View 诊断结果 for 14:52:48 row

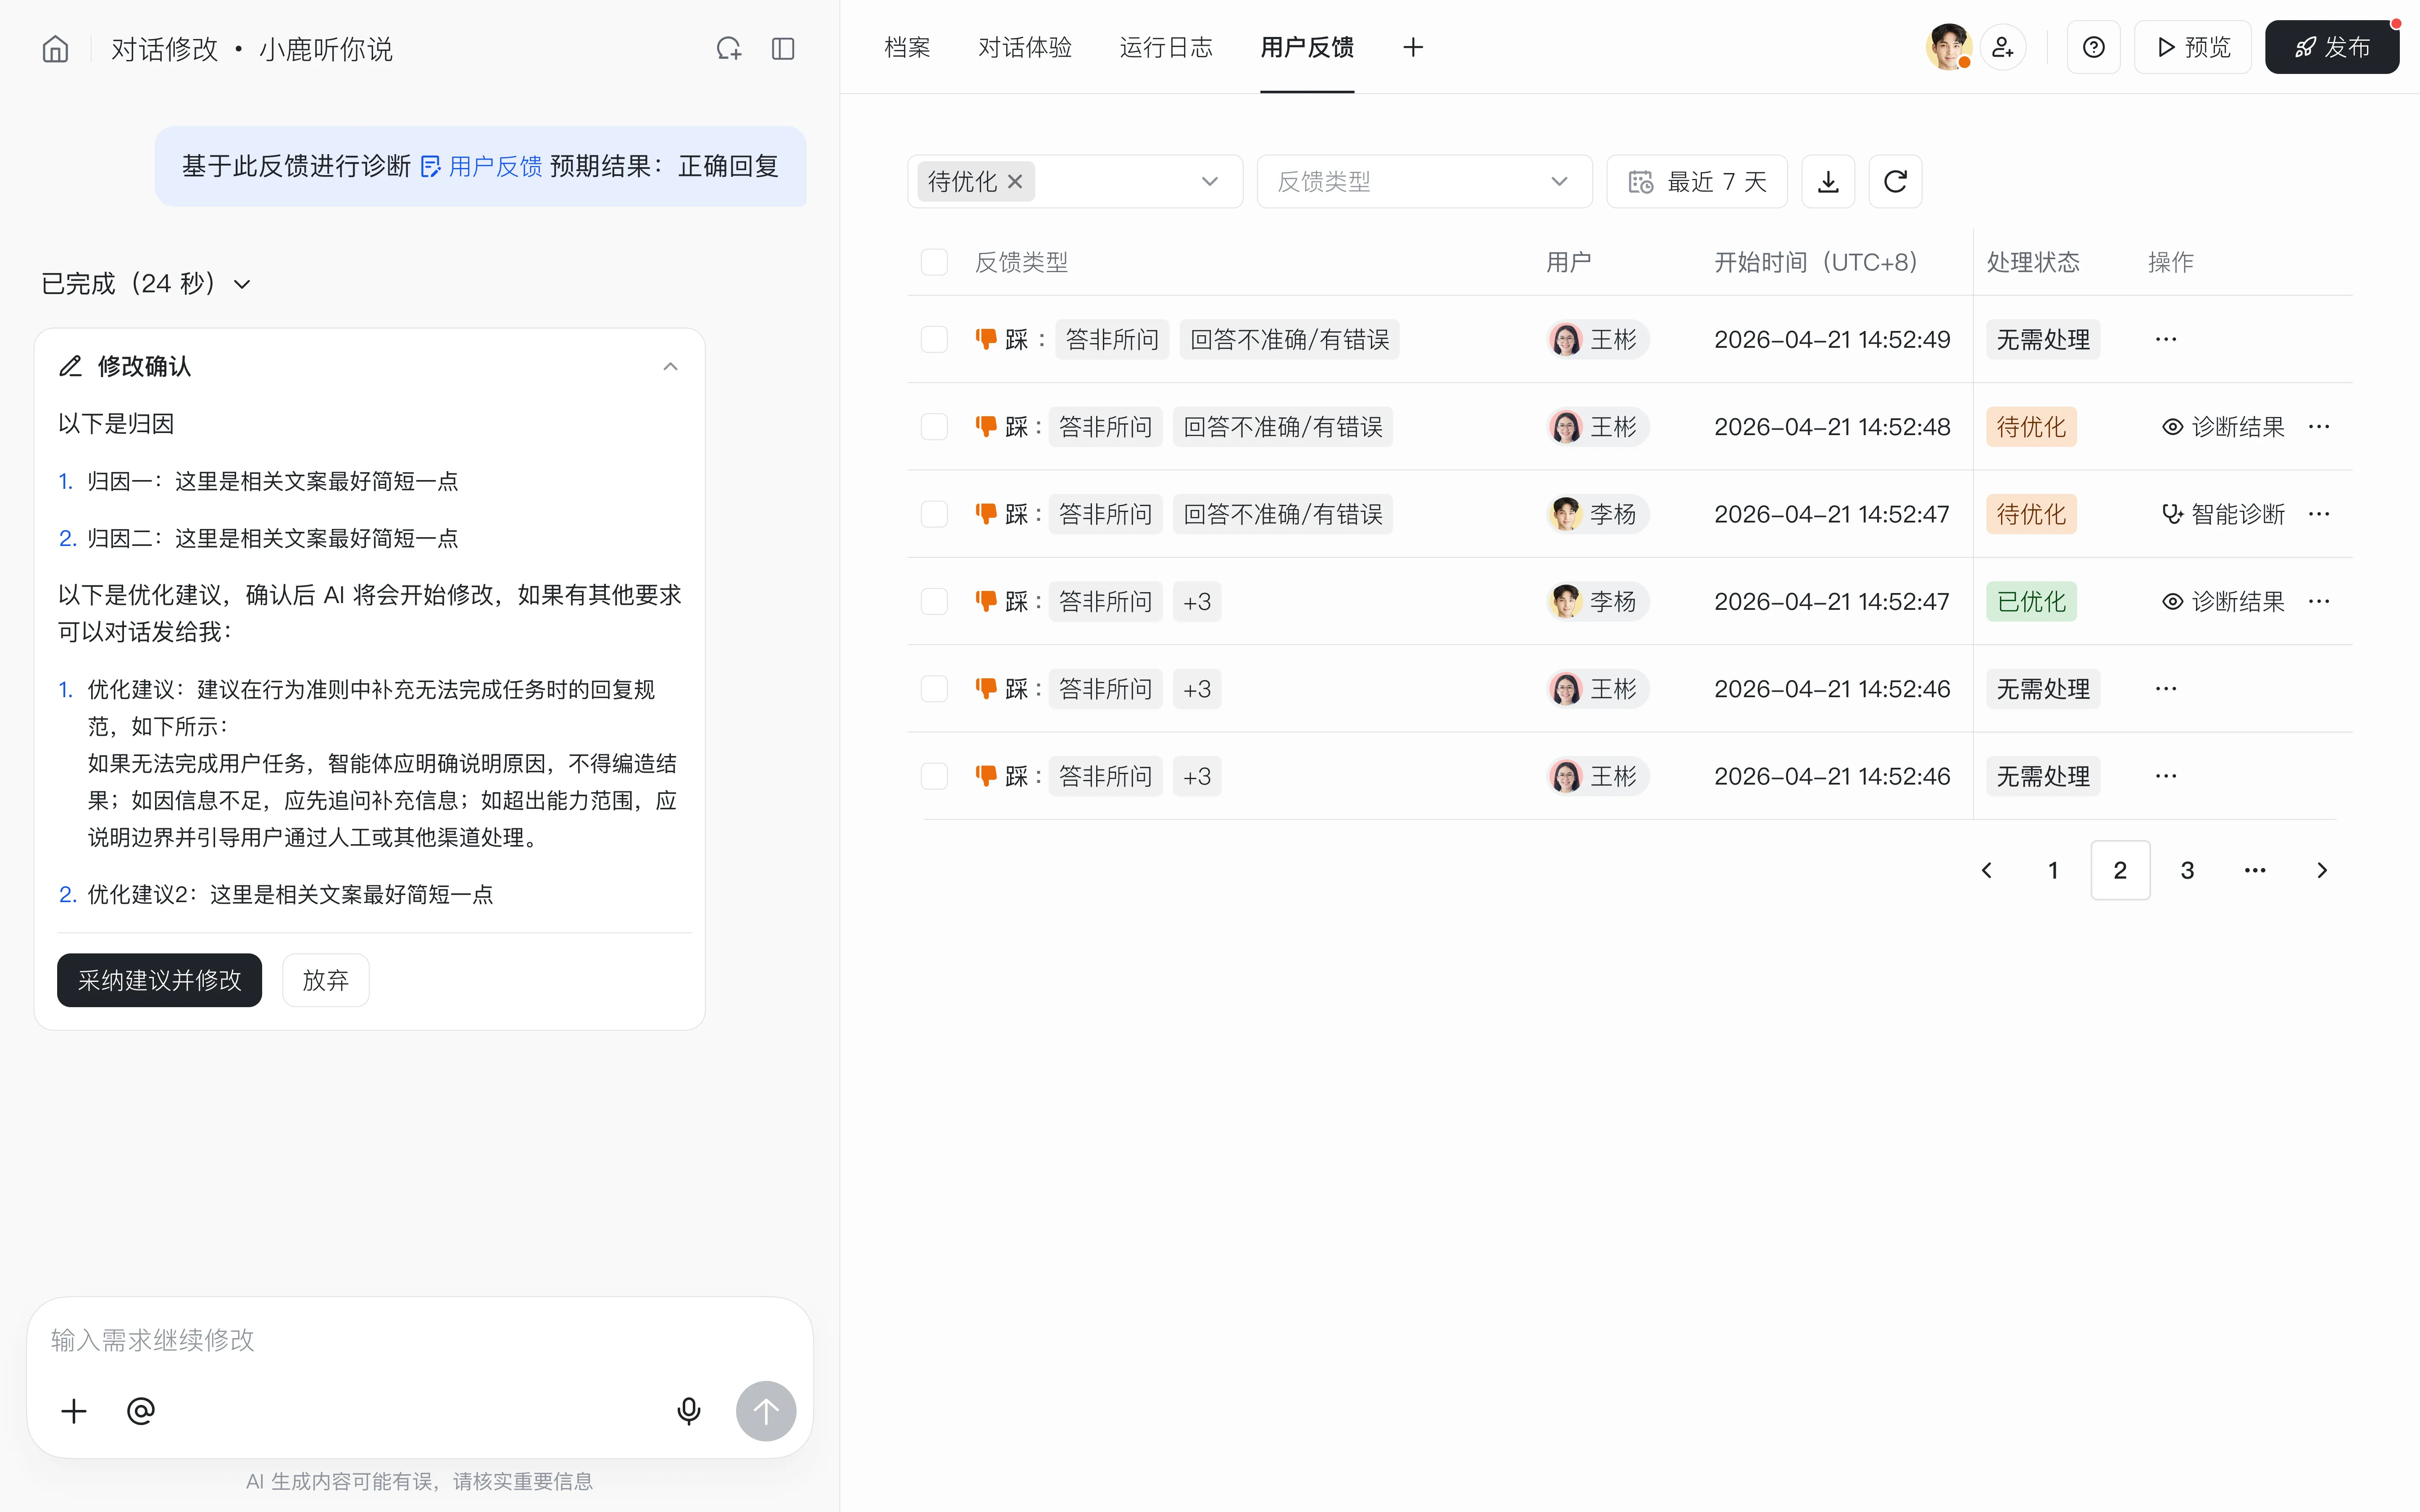point(2223,427)
